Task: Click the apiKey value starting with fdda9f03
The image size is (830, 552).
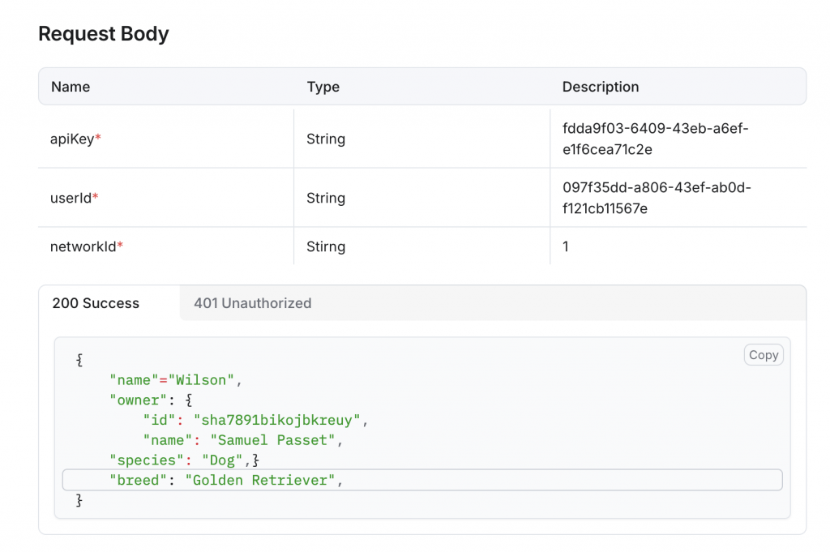Action: pos(655,139)
